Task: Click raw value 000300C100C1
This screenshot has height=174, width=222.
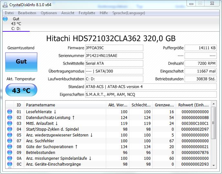Action: click(x=195, y=123)
